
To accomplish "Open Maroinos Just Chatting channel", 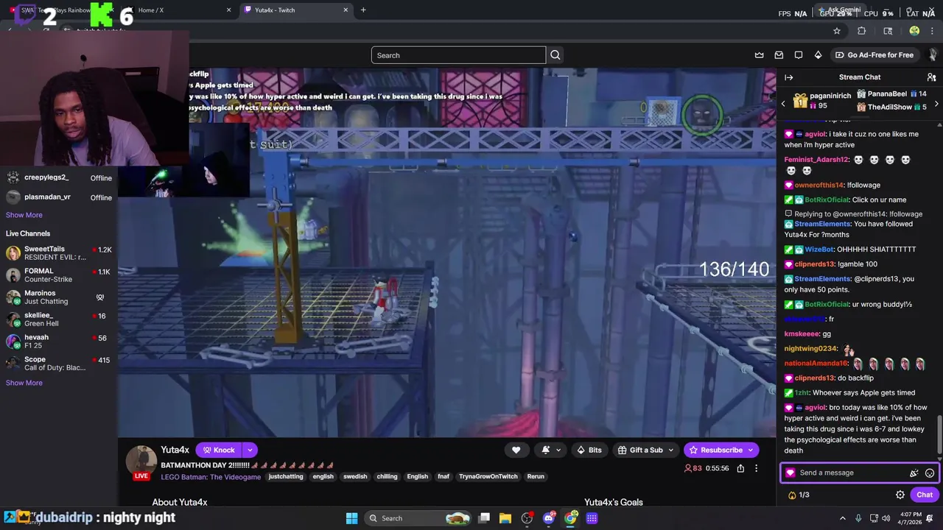I will tap(59, 297).
